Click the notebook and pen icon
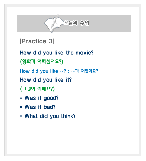 [53, 23]
